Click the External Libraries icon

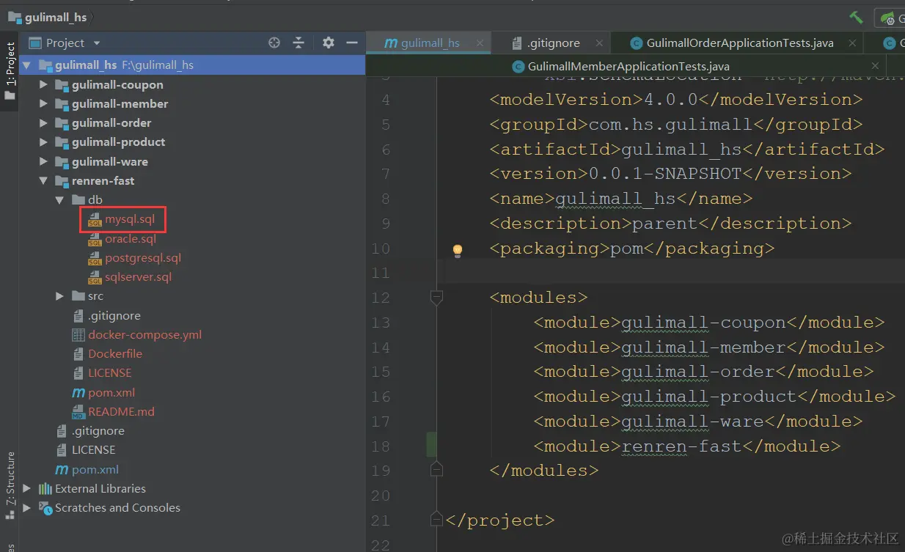[45, 488]
